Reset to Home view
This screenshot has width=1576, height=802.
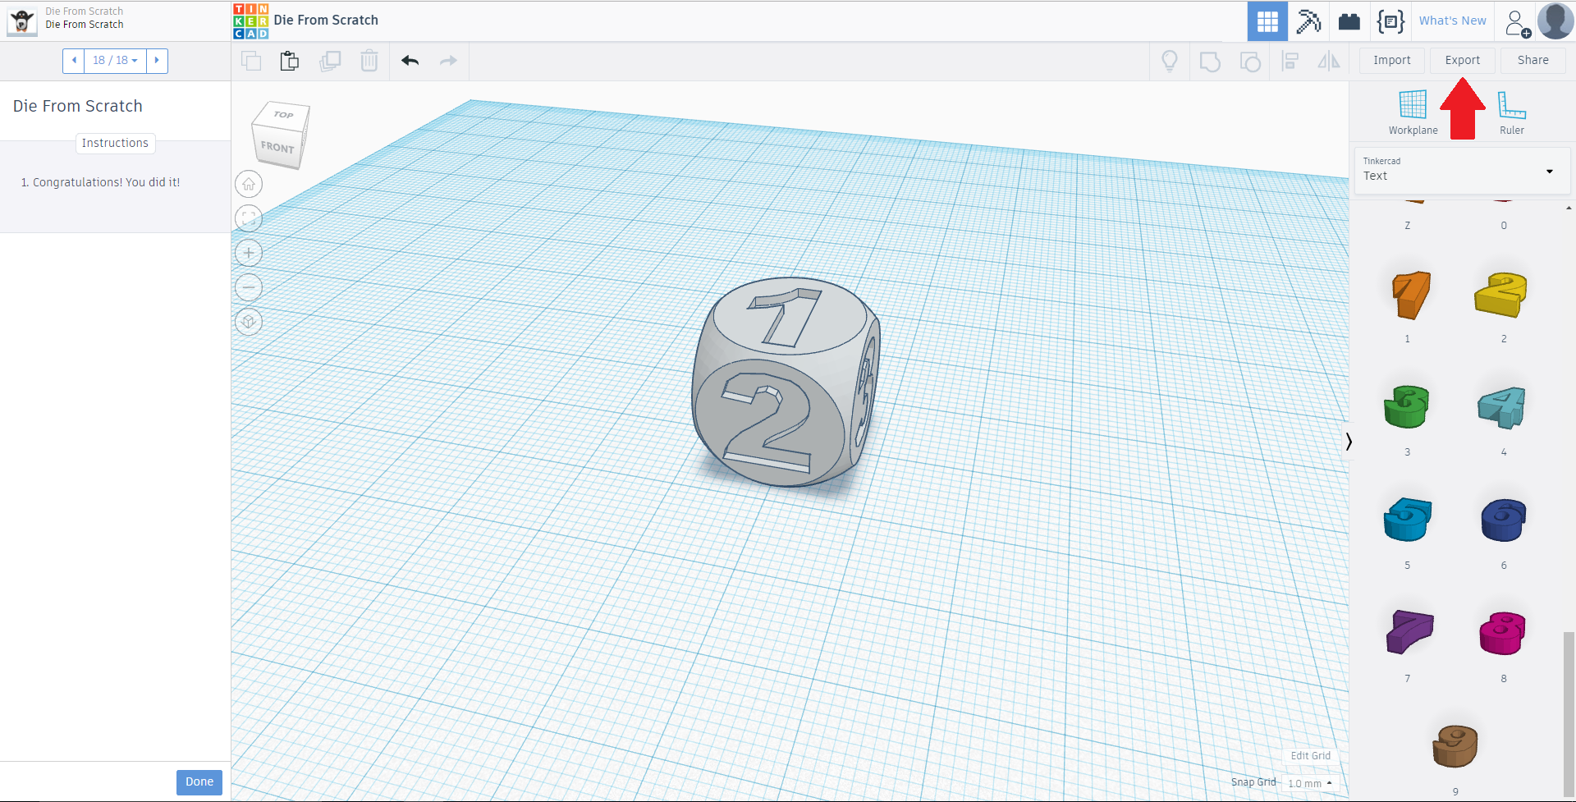249,184
